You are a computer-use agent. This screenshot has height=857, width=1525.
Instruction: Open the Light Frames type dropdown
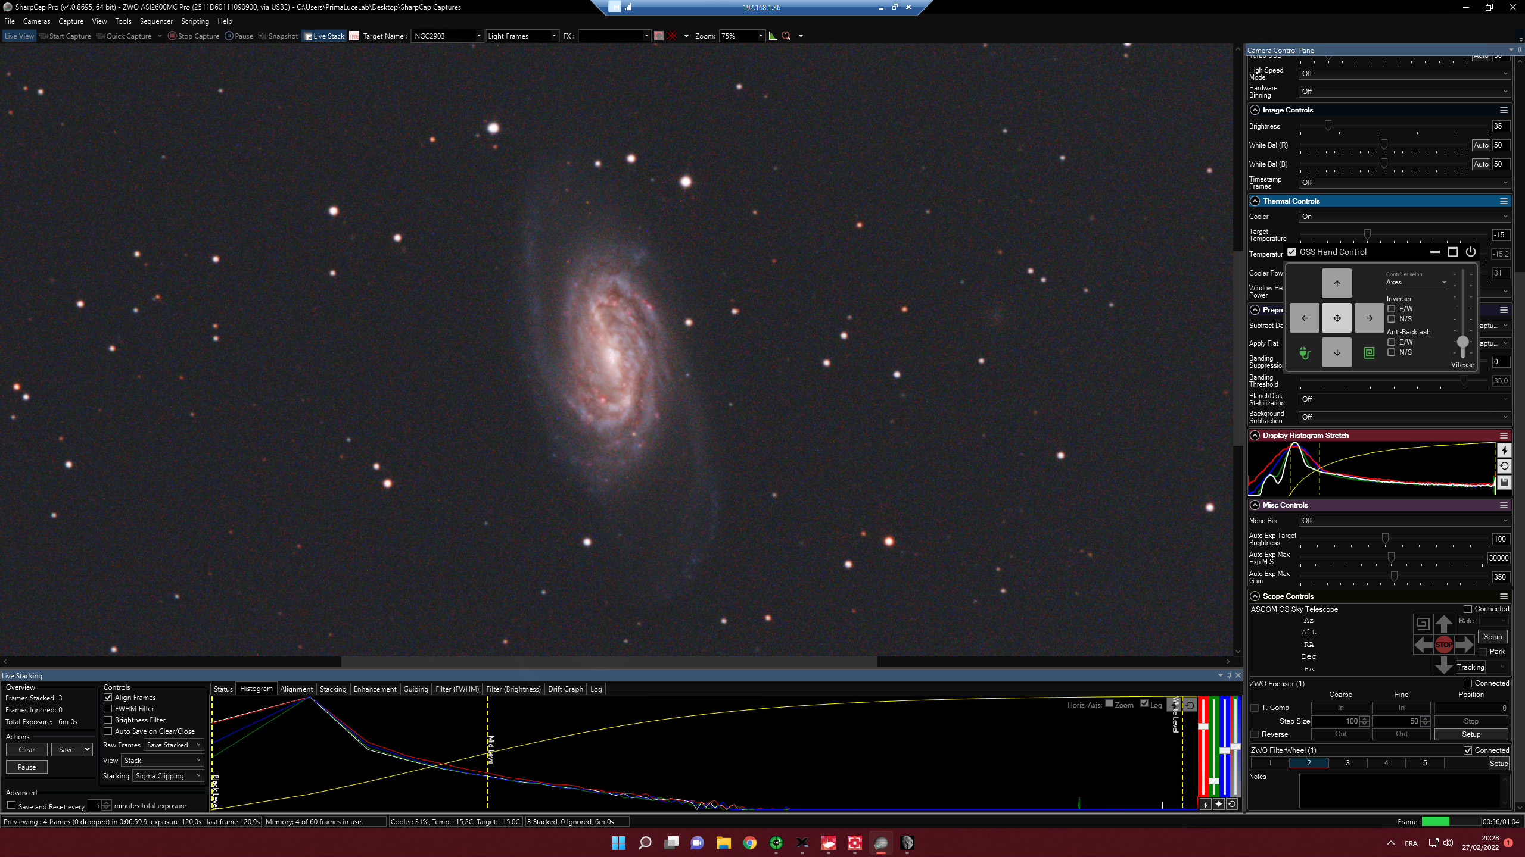point(553,36)
